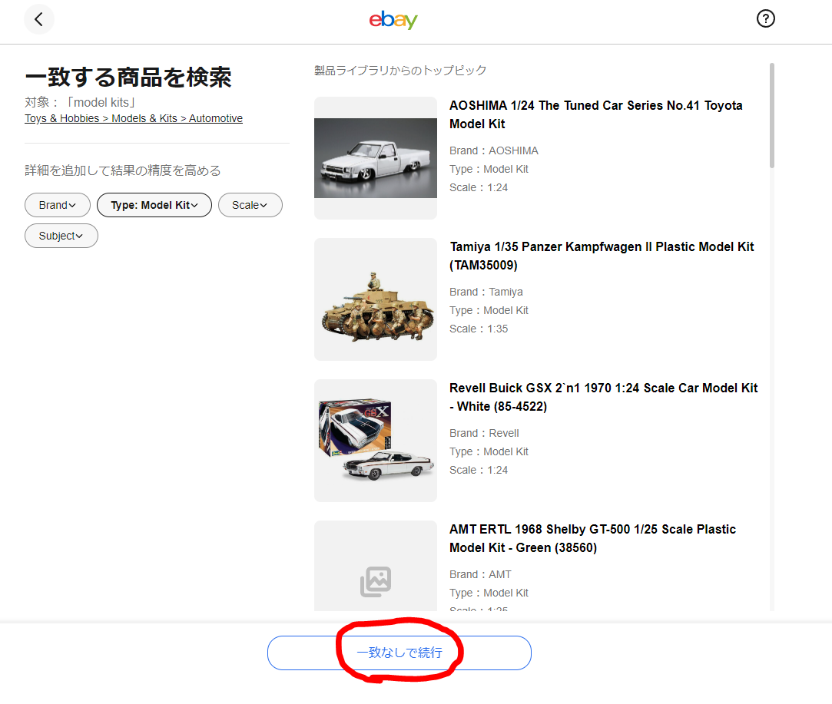The height and width of the screenshot is (704, 832).
Task: Open the Brand filter dropdown
Action: (x=58, y=205)
